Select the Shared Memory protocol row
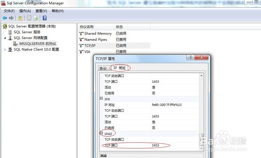Image resolution: width=261 pixels, height=158 pixels. pyautogui.click(x=114, y=34)
